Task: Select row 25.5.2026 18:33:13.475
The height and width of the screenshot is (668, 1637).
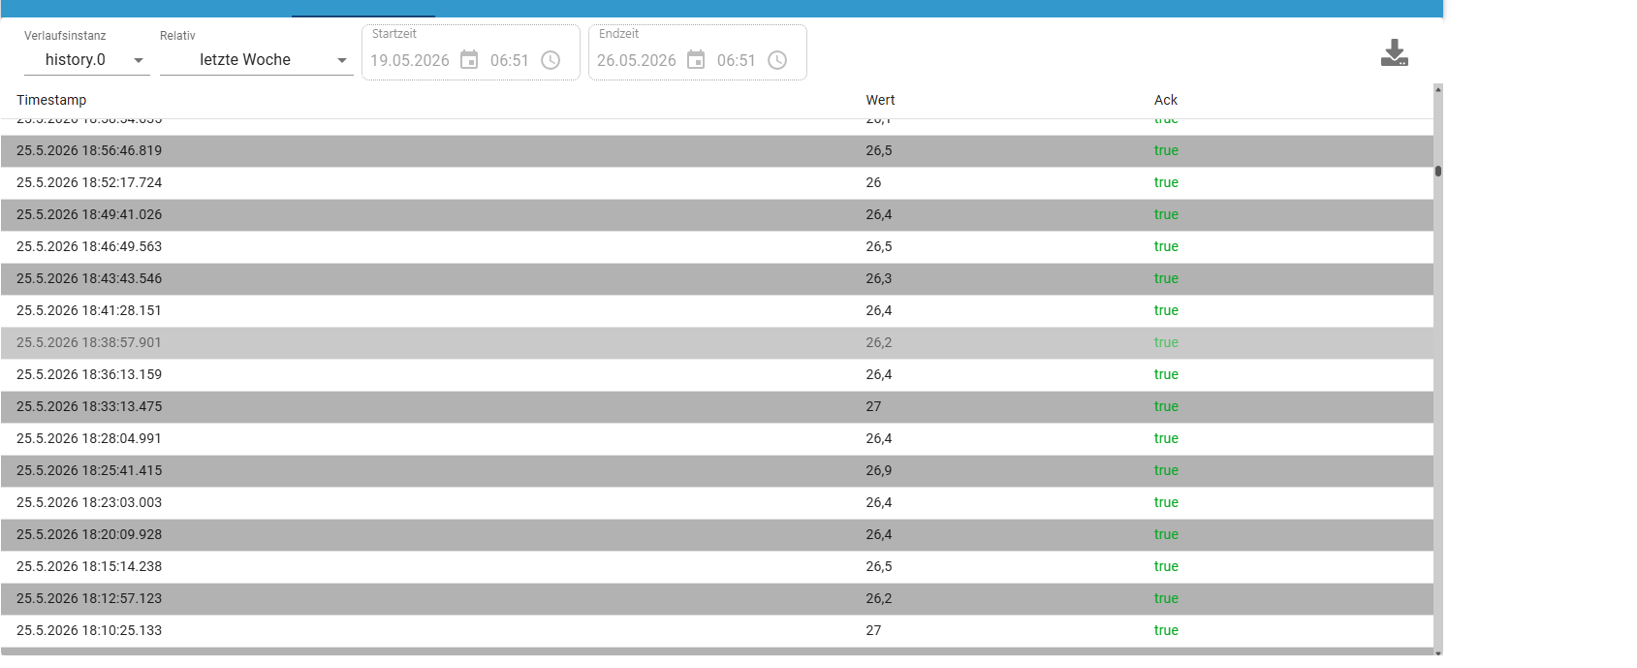Action: click(x=717, y=406)
